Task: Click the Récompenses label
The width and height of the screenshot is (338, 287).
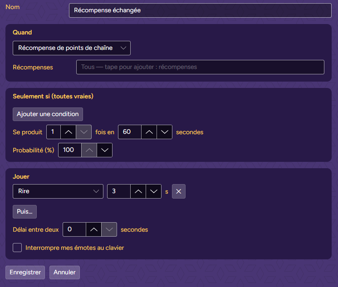Action: pos(33,68)
